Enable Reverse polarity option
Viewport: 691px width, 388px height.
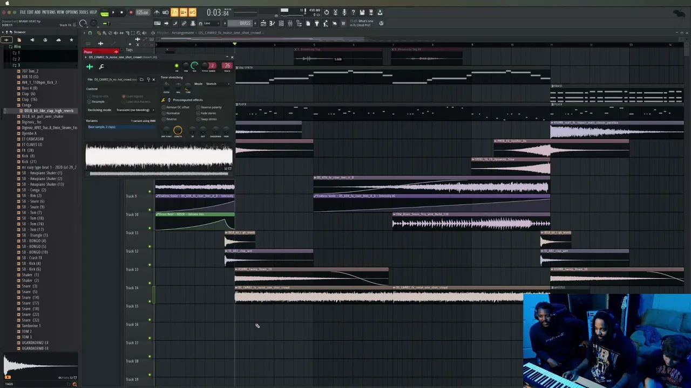pyautogui.click(x=209, y=107)
